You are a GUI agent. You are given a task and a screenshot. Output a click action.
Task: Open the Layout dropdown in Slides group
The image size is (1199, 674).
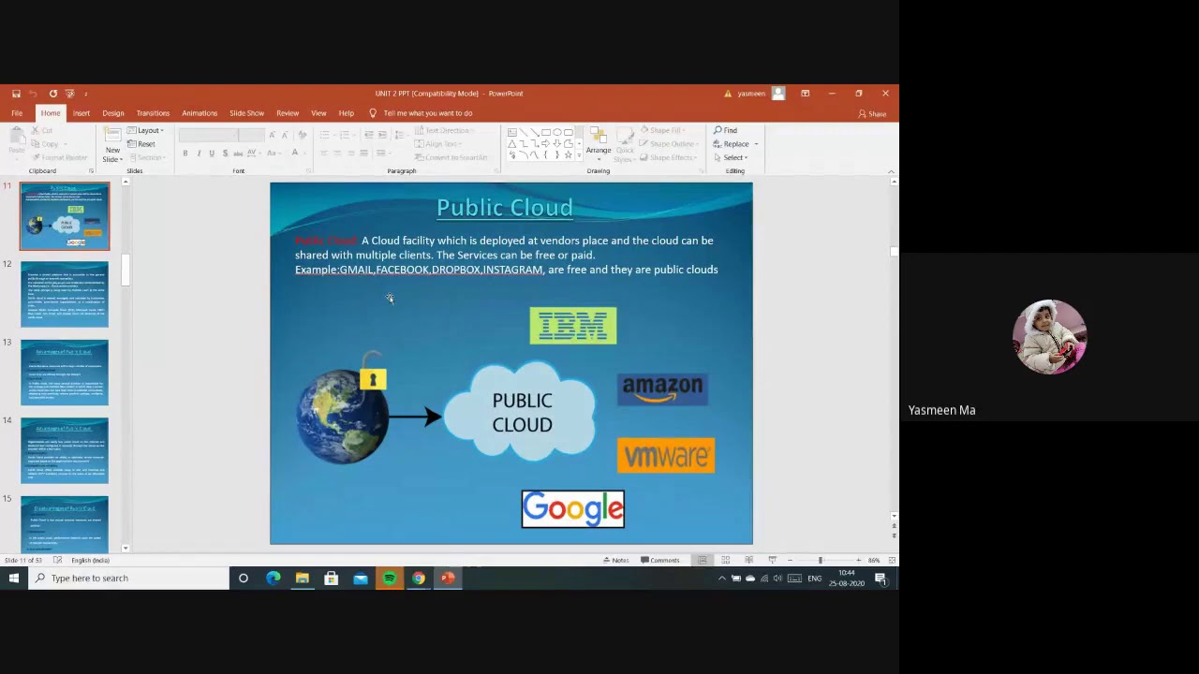pyautogui.click(x=145, y=131)
